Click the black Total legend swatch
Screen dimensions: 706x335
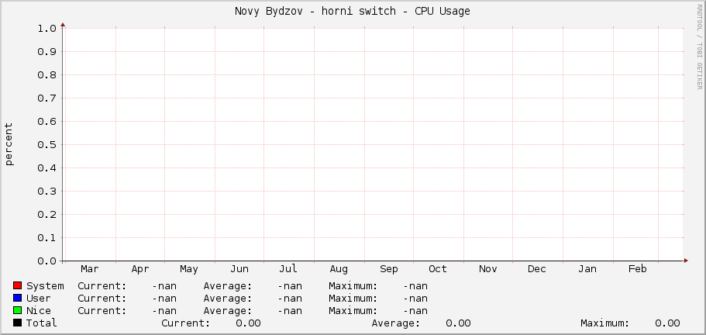[18, 323]
